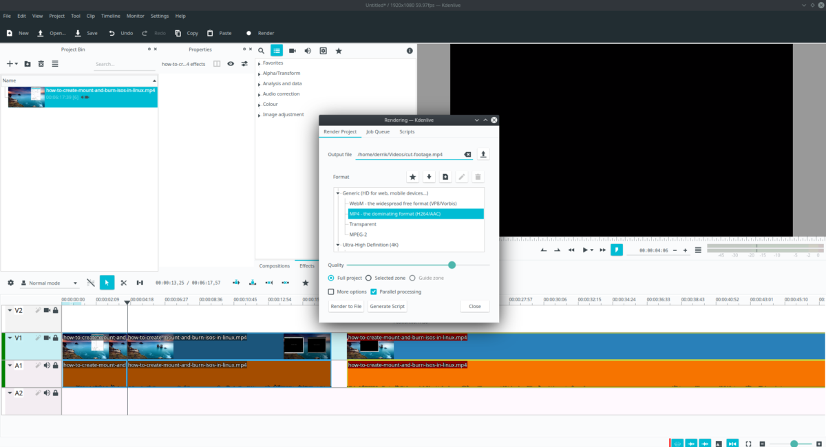Click the output file browse upload icon

[x=483, y=155]
